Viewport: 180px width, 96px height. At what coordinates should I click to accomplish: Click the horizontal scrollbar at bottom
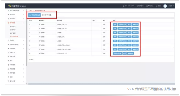102,84
